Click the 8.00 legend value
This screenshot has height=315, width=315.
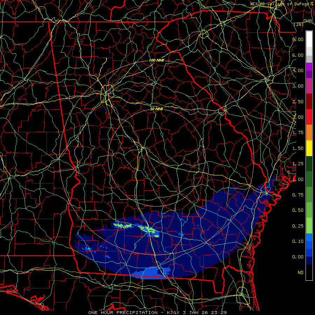coord(298,39)
